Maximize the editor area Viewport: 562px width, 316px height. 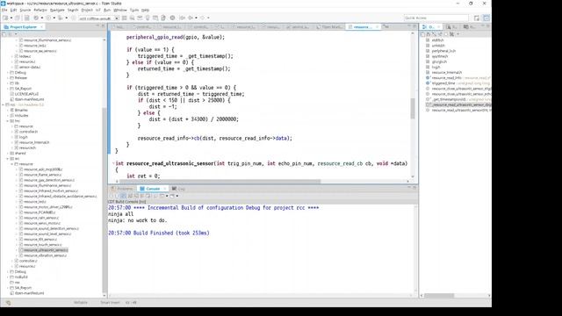coord(414,26)
